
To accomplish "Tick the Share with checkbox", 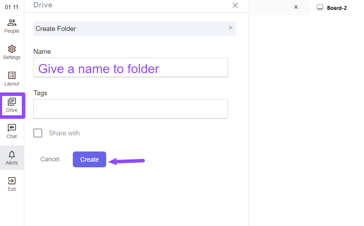I will coord(38,133).
